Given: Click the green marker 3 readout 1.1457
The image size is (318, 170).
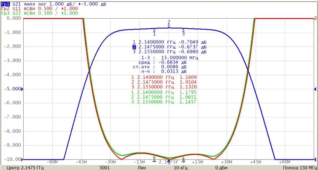Looking at the screenshot, I should coord(188,102).
